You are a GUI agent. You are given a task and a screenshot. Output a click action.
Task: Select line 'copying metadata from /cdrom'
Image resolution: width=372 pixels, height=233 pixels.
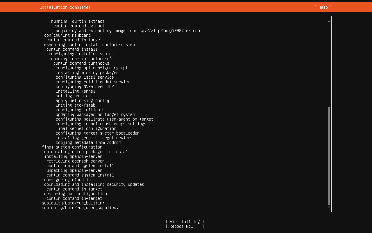tap(88, 142)
